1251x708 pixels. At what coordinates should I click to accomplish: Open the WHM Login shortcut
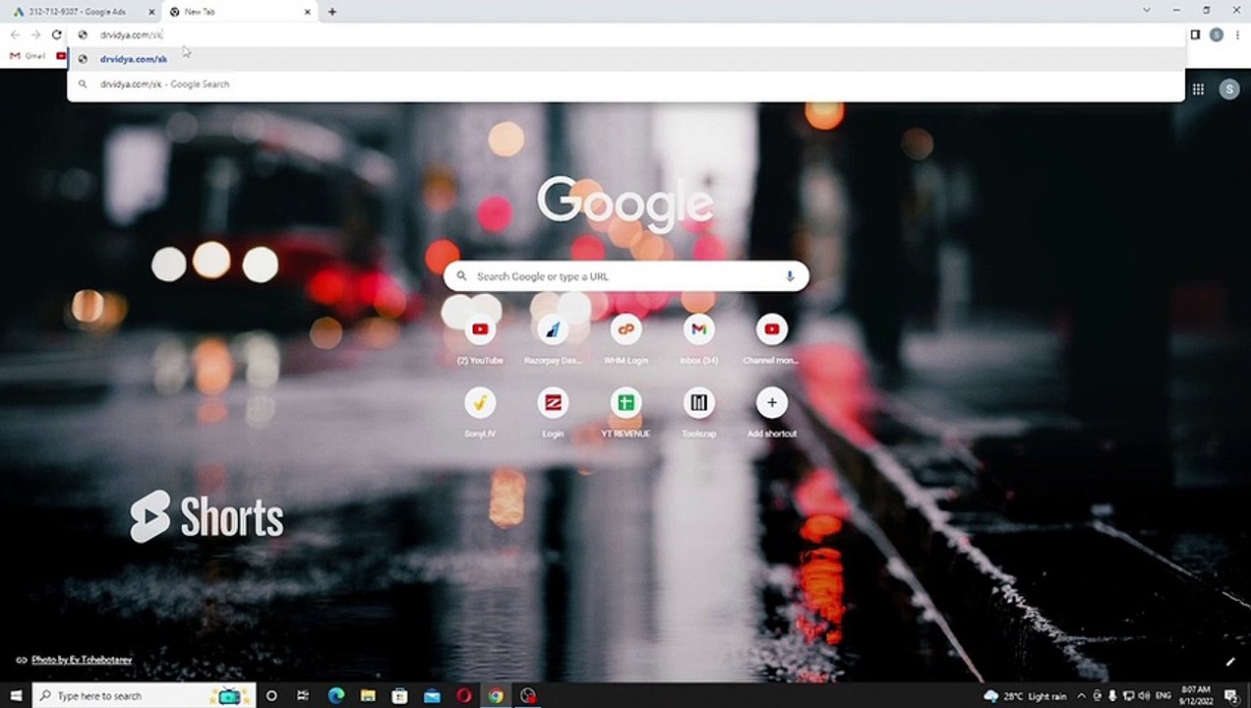click(625, 340)
